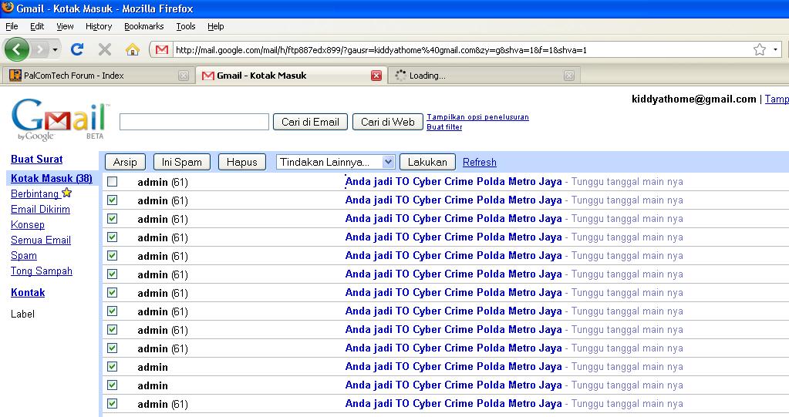The height and width of the screenshot is (417, 789).
Task: Uncheck the third admin (61) email checkbox
Action: [x=112, y=218]
